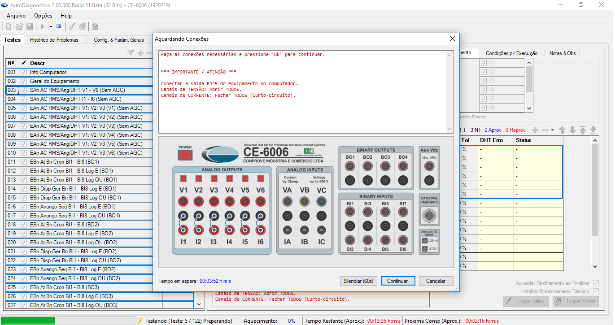Click the move to top arrow icon
This screenshot has width=615, height=325.
pos(583,130)
